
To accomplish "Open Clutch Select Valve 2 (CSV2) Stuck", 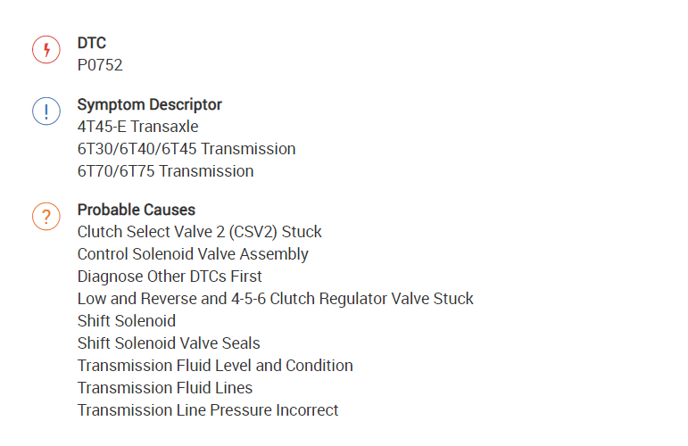I will click(199, 232).
